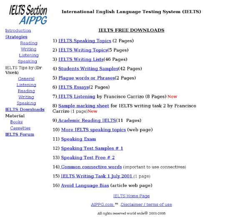
Task: Click the 'IELTS Tips by (Dr Vivek)' text
Action: point(24,70)
